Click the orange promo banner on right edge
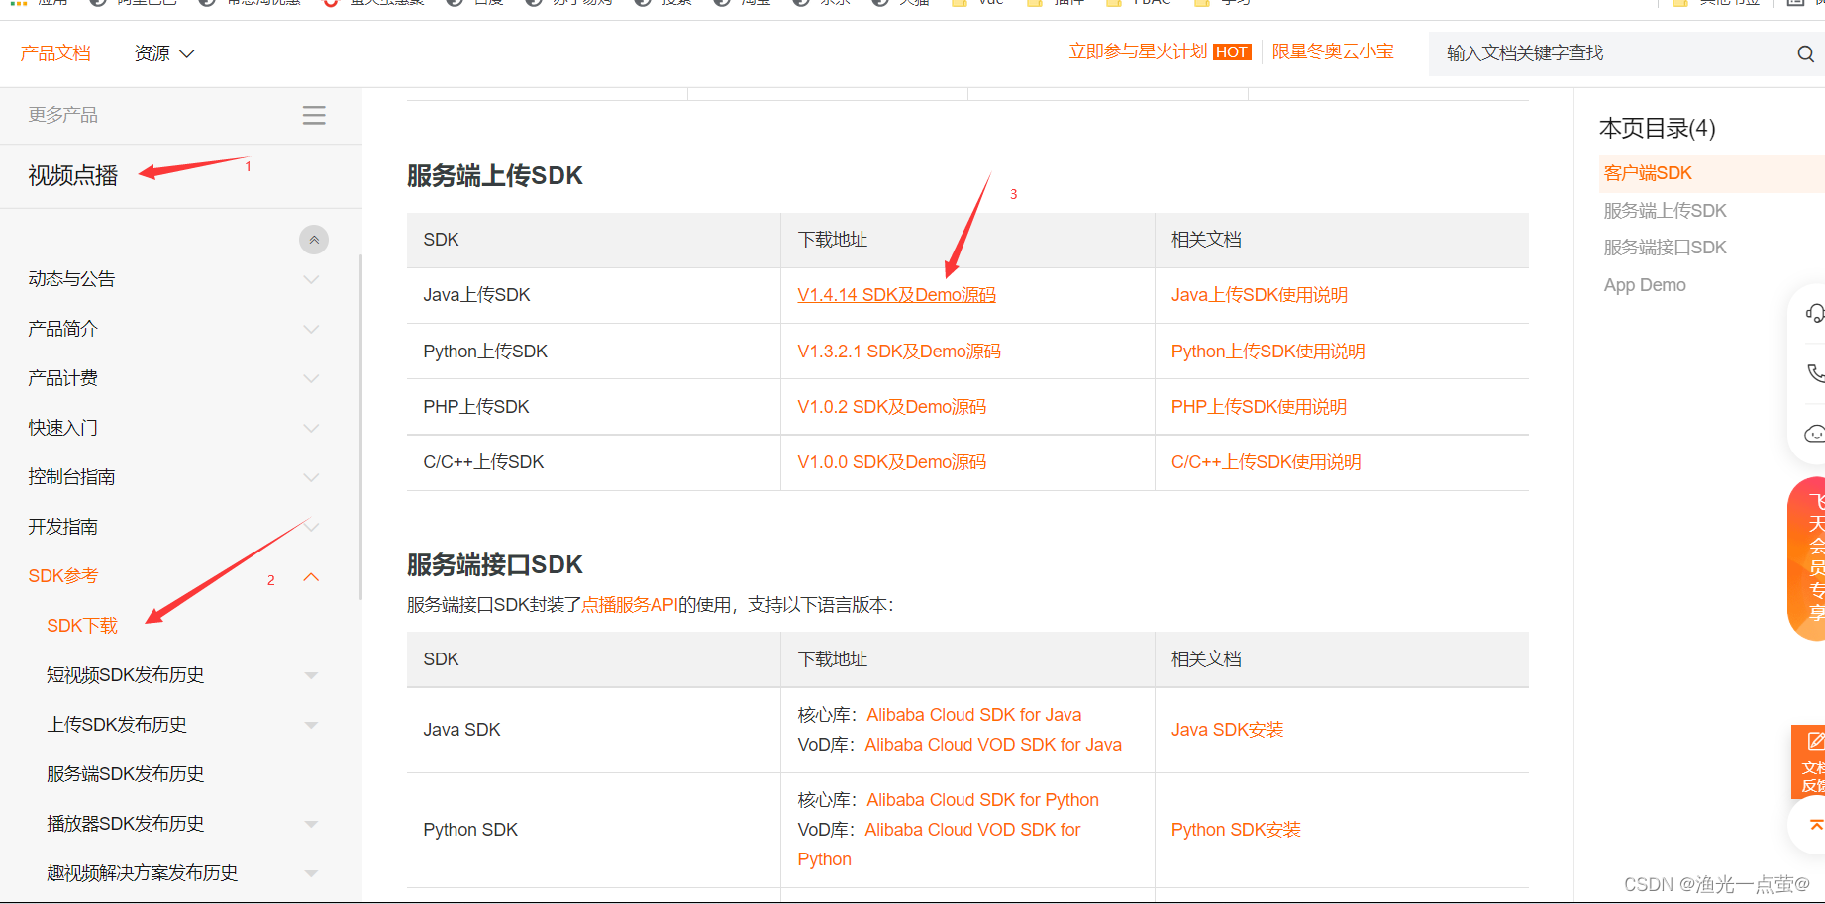Screen dimensions: 1825x904 point(1807,559)
